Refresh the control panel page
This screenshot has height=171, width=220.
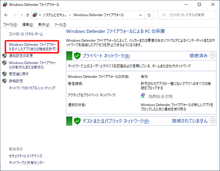(x=149, y=15)
